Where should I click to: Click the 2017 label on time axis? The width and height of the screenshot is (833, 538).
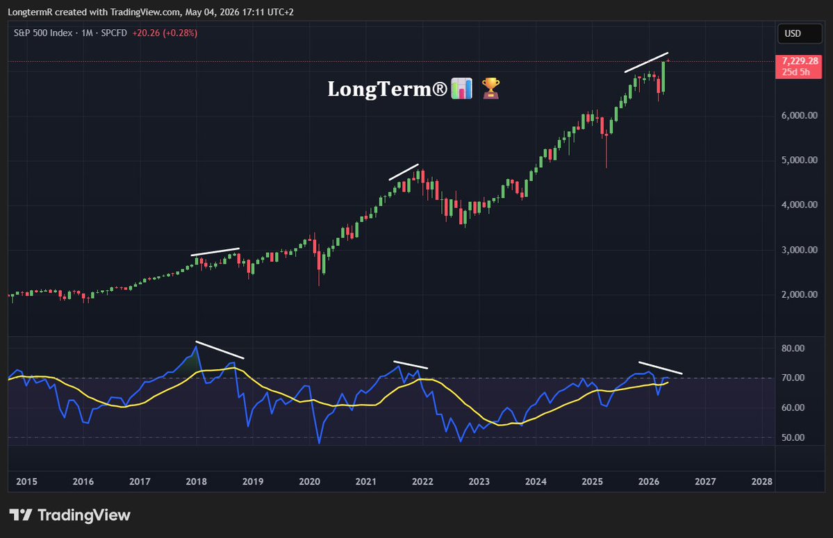140,482
